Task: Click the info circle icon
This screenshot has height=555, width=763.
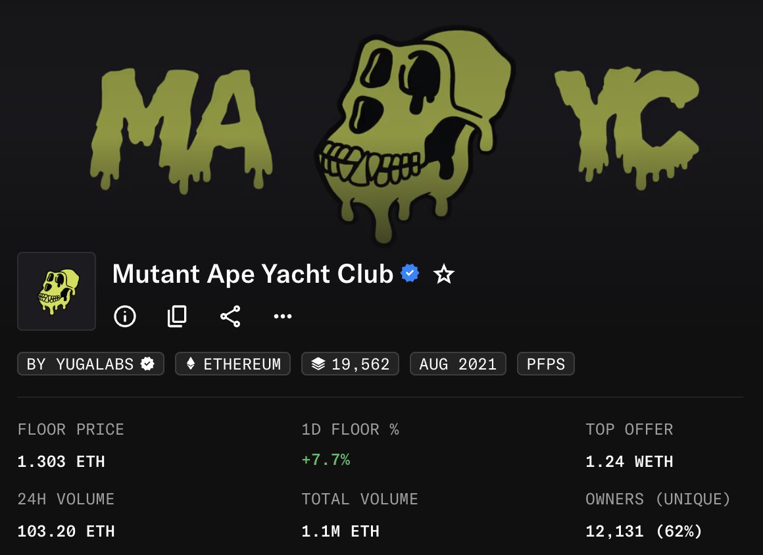Action: coord(125,316)
